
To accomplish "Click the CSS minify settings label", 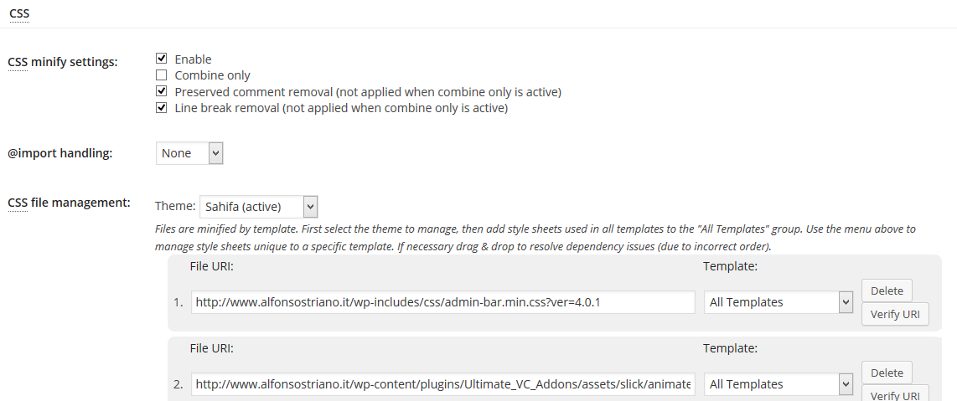I will [62, 62].
